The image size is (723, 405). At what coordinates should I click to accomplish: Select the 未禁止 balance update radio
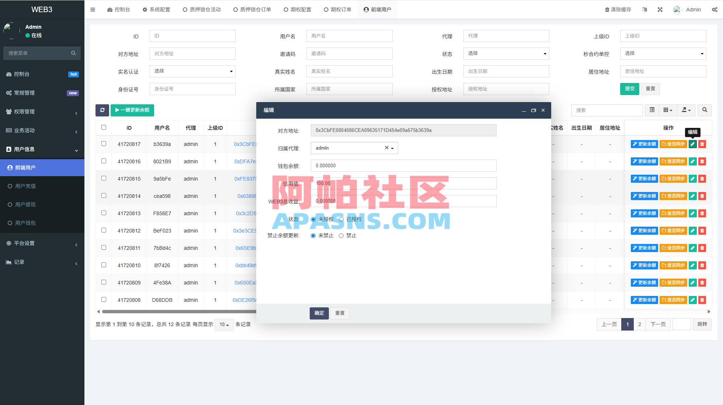click(313, 235)
